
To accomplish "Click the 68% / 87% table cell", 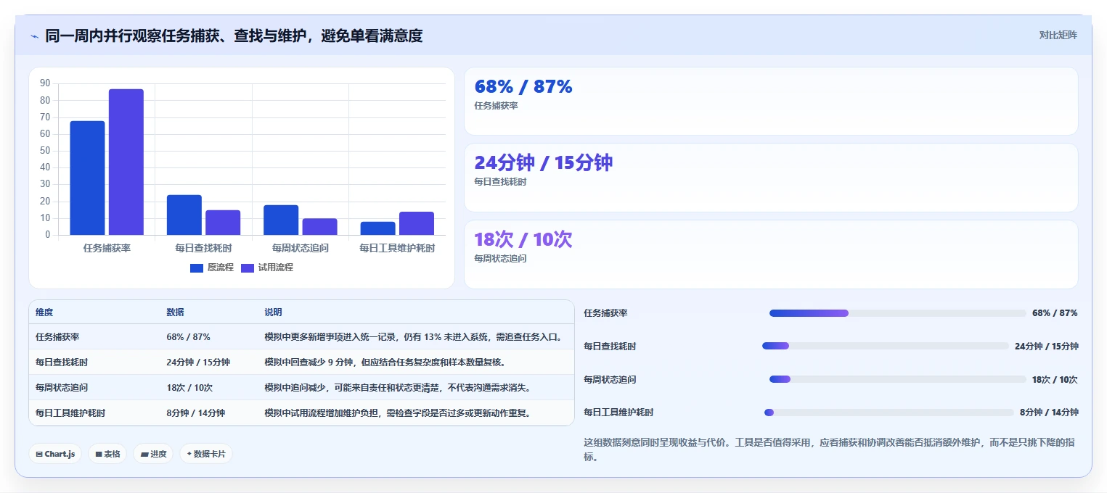I will 188,337.
